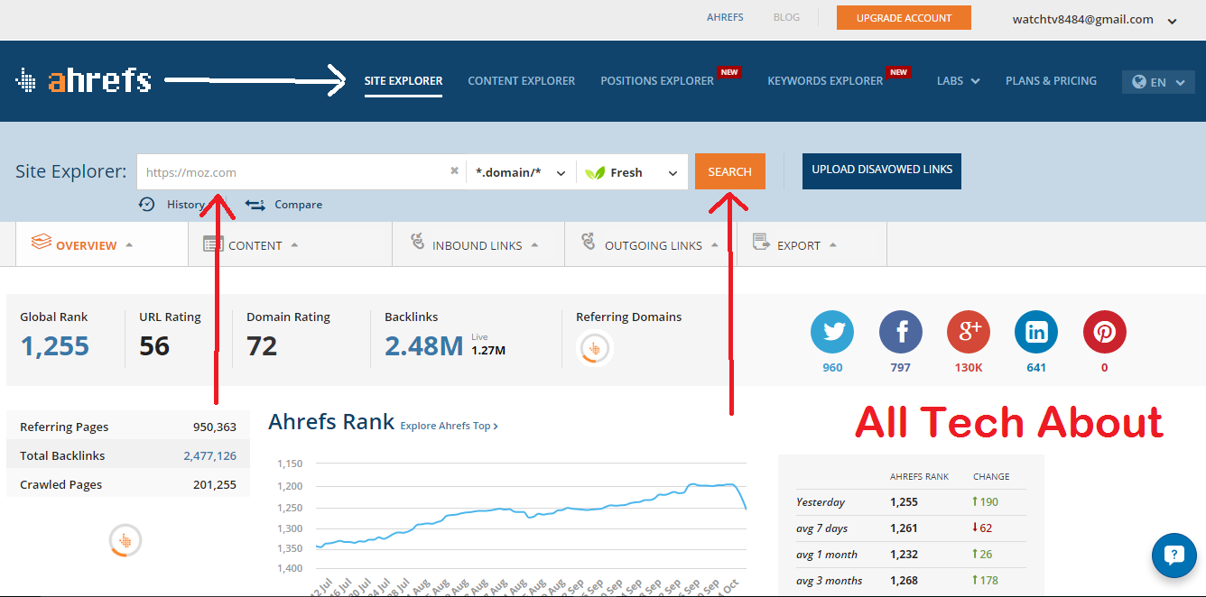This screenshot has width=1206, height=597.
Task: Click the Facebook share count icon
Action: pyautogui.click(x=901, y=332)
